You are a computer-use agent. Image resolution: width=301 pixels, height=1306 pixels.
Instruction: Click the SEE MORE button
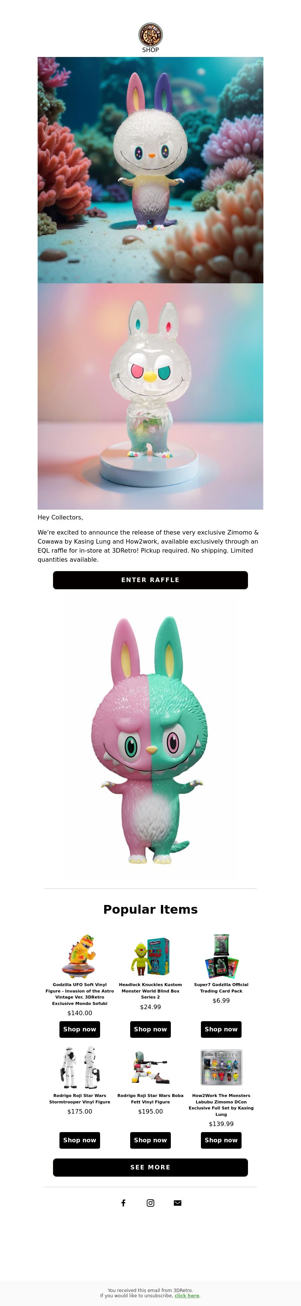150,1167
